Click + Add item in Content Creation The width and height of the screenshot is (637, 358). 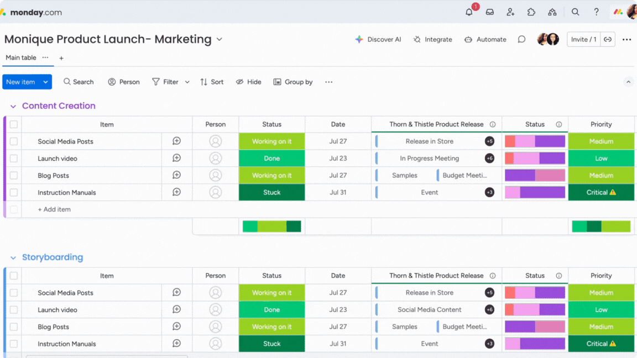(54, 209)
